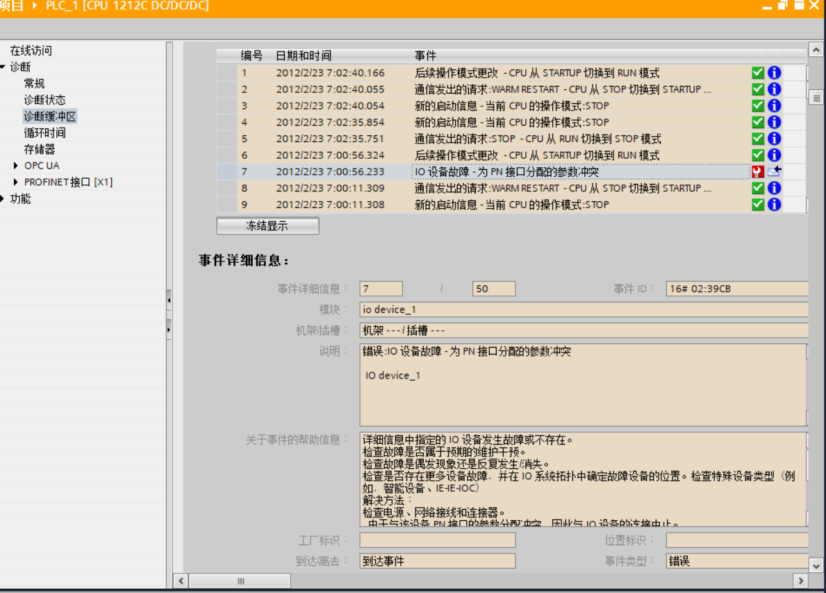This screenshot has height=593, width=826.
Task: Go to 在线访问 section
Action: point(31,51)
